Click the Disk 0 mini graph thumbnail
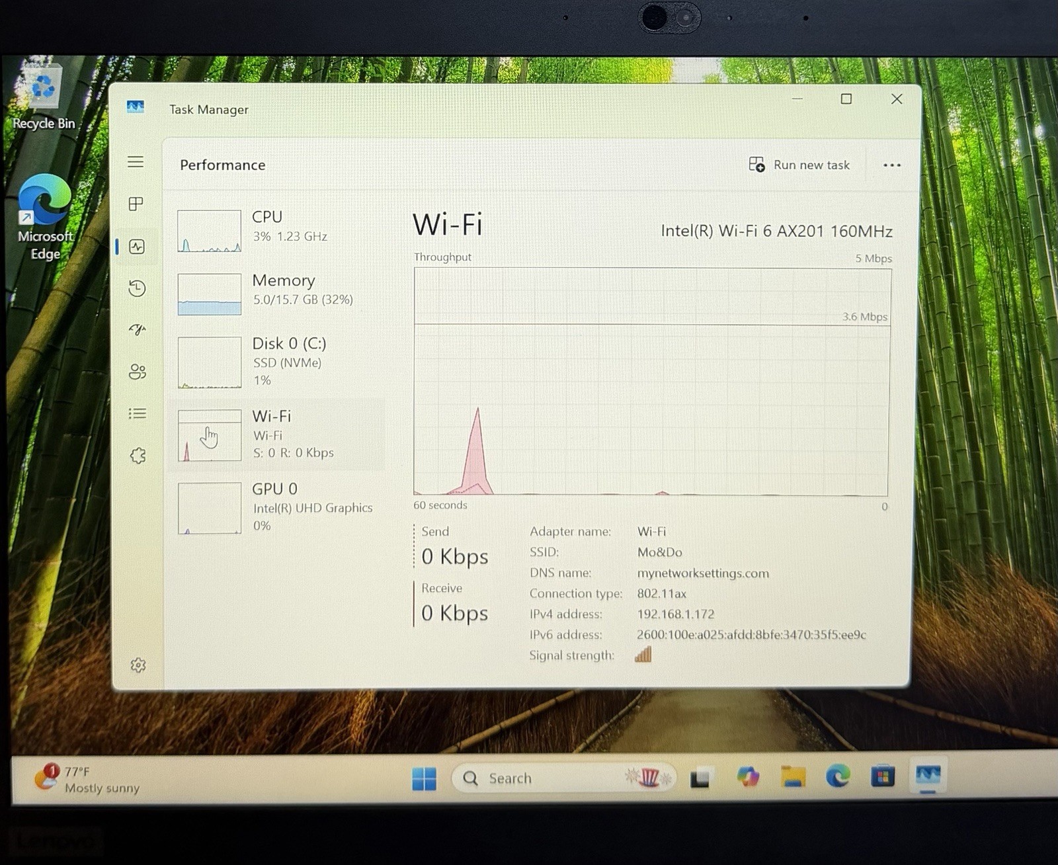Screen dimensions: 1058x865 pos(209,362)
